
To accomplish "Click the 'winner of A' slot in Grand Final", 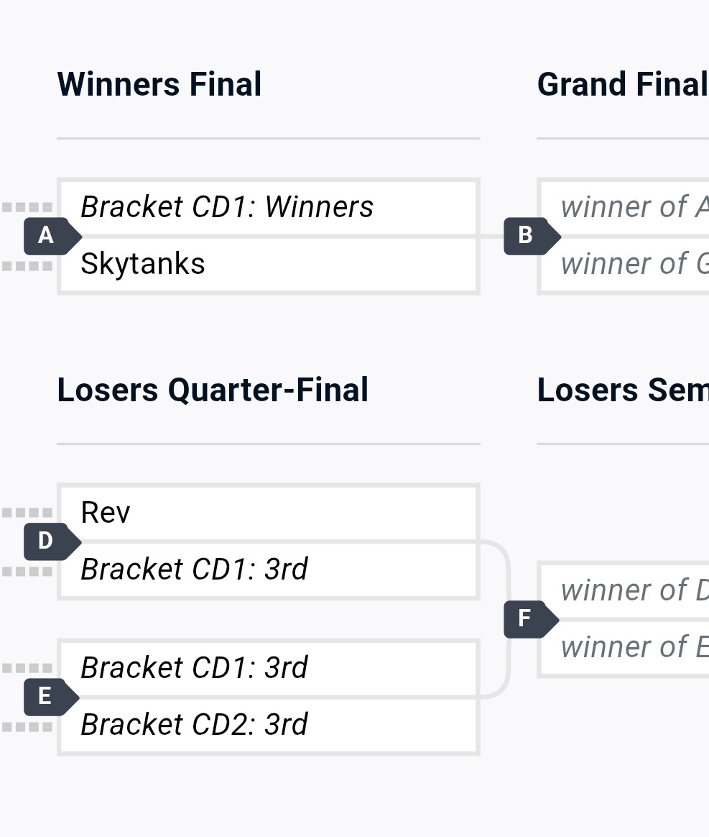I will [x=625, y=207].
